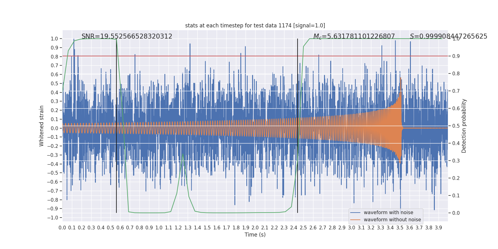Click the plot title for test data 1174
The image size is (498, 249).
(x=255, y=26)
